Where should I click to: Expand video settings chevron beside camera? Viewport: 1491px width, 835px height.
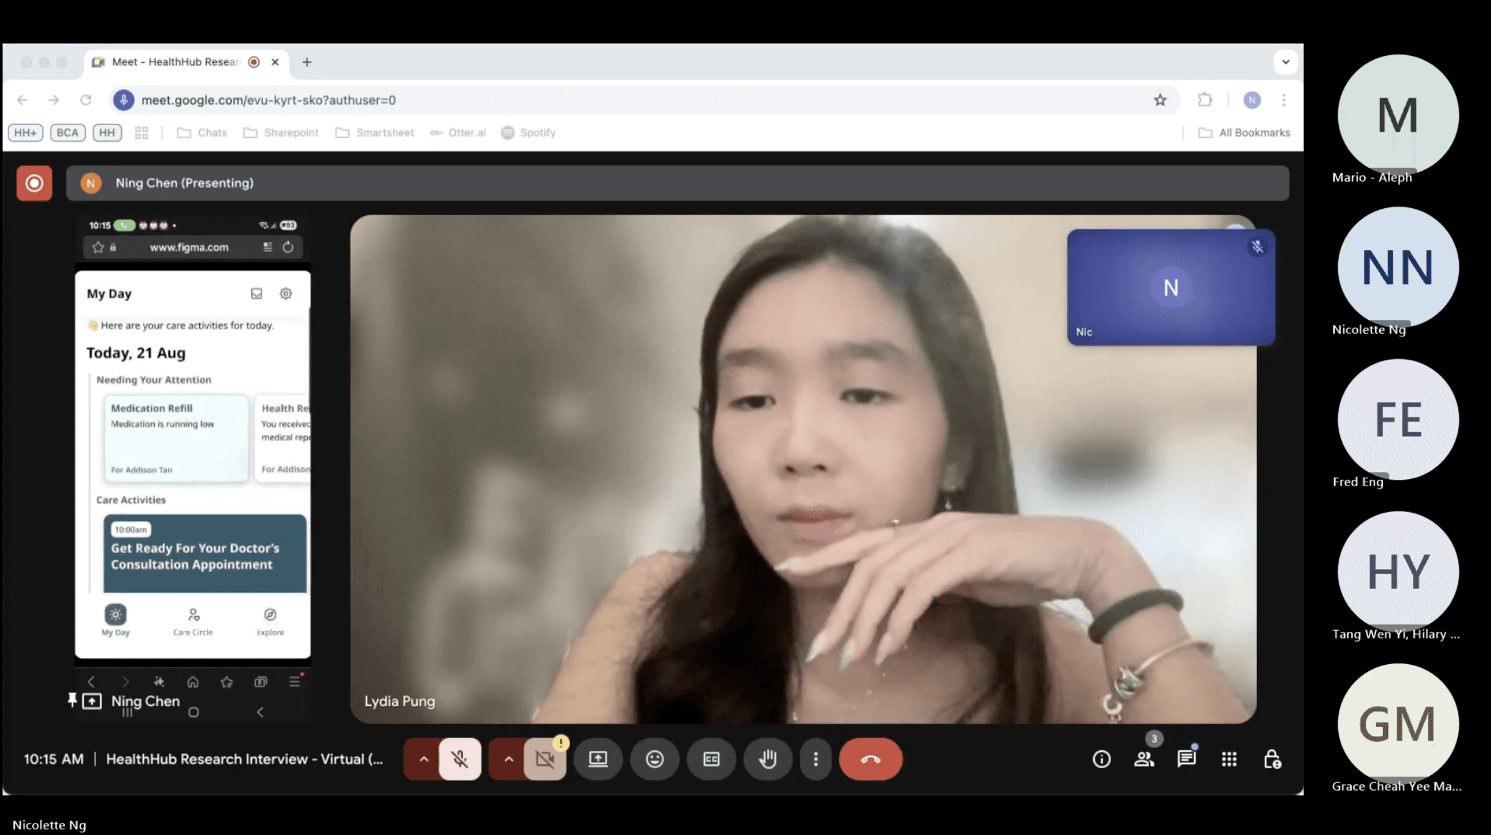click(508, 759)
